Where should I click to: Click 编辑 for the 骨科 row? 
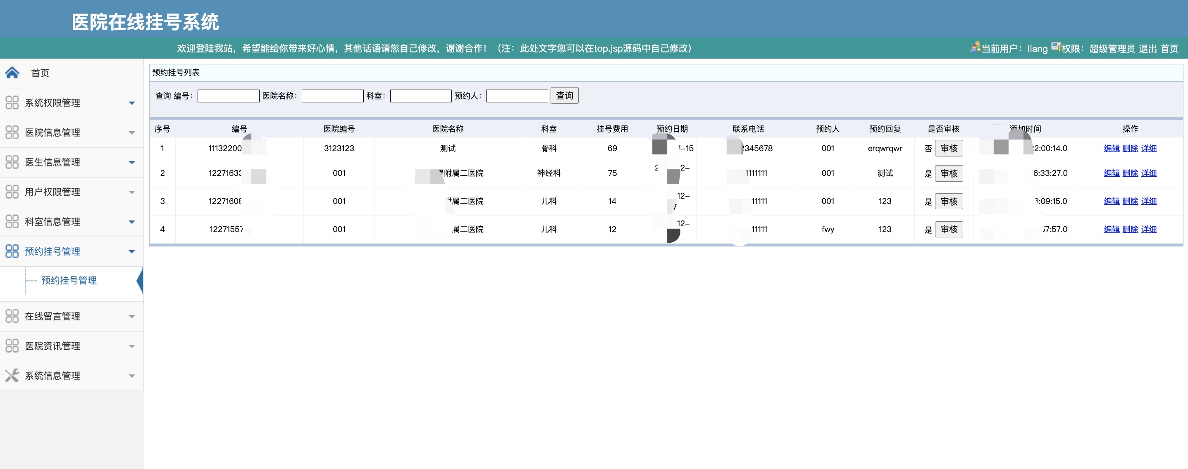click(x=1112, y=148)
